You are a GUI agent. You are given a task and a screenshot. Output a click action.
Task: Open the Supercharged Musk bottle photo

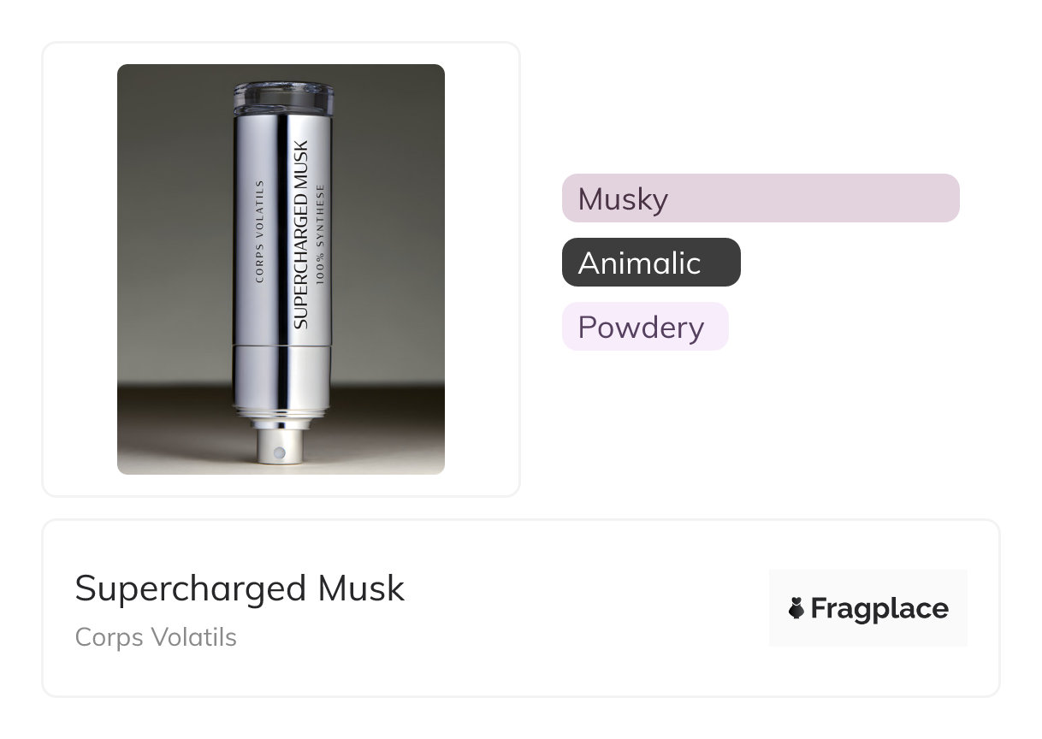281,269
